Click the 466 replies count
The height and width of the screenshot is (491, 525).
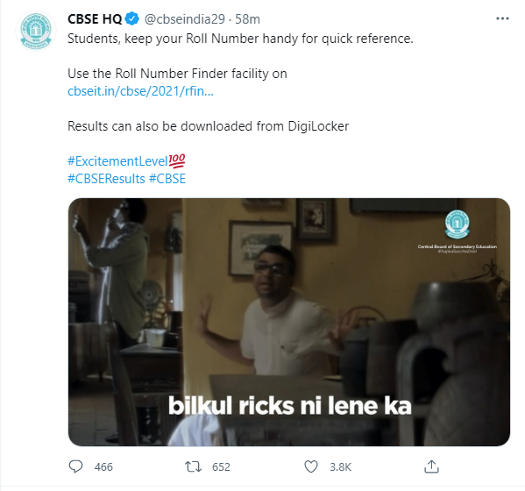pyautogui.click(x=103, y=466)
